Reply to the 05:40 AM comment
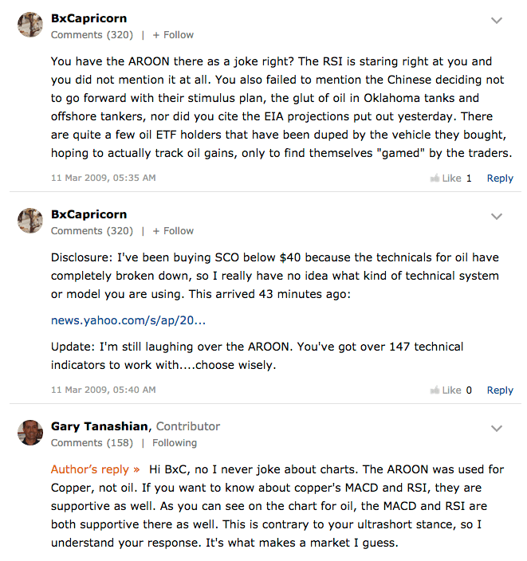527x561 pixels. (x=500, y=390)
